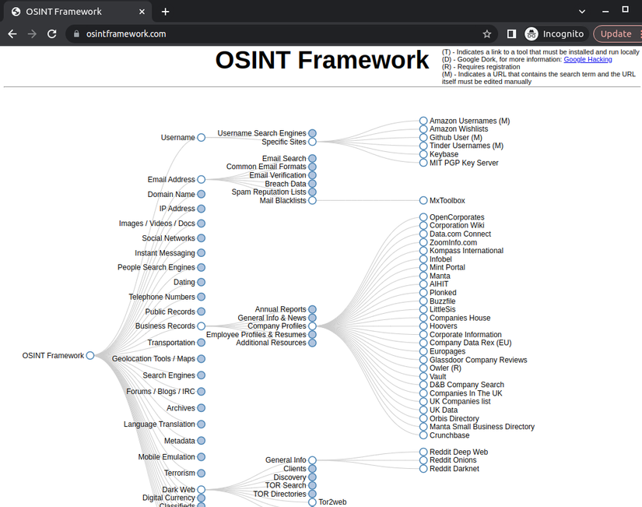The image size is (642, 507).
Task: Open the MxToolbox link
Action: [447, 200]
